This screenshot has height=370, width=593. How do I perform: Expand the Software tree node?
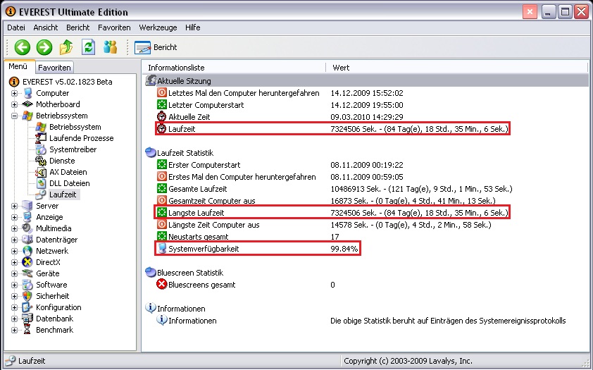tap(14, 285)
